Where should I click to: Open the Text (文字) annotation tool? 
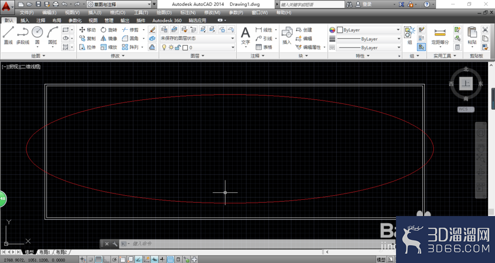point(246,37)
